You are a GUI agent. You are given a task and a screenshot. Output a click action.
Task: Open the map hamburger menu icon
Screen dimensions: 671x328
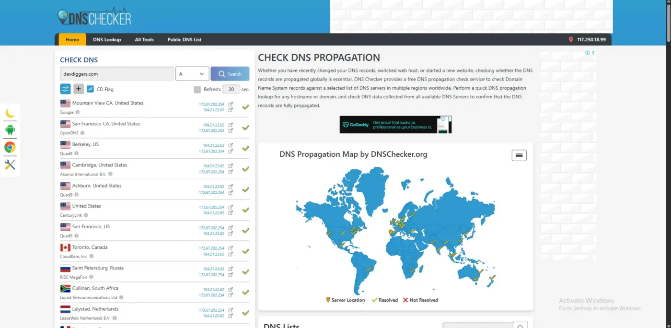coord(519,155)
